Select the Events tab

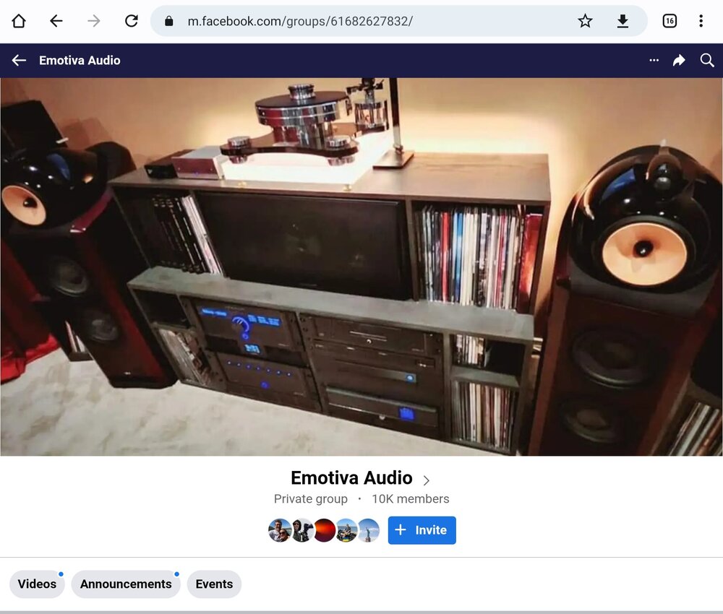click(214, 584)
